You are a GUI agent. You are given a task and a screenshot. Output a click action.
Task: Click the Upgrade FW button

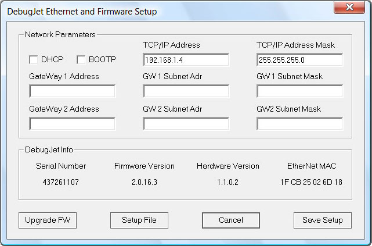[48, 220]
